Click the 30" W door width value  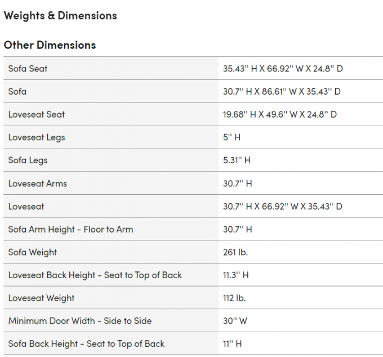(x=235, y=321)
